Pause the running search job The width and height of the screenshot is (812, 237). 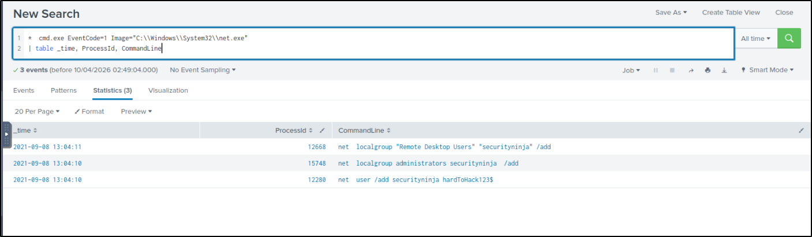click(x=656, y=70)
